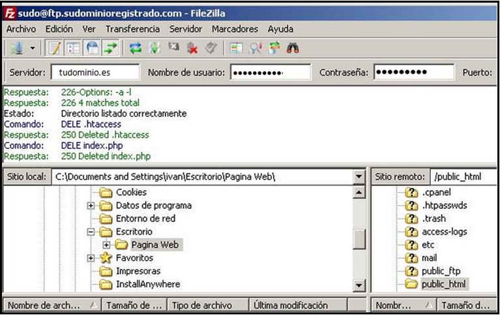Open the Marcadores menu
500x315 pixels.
[235, 29]
